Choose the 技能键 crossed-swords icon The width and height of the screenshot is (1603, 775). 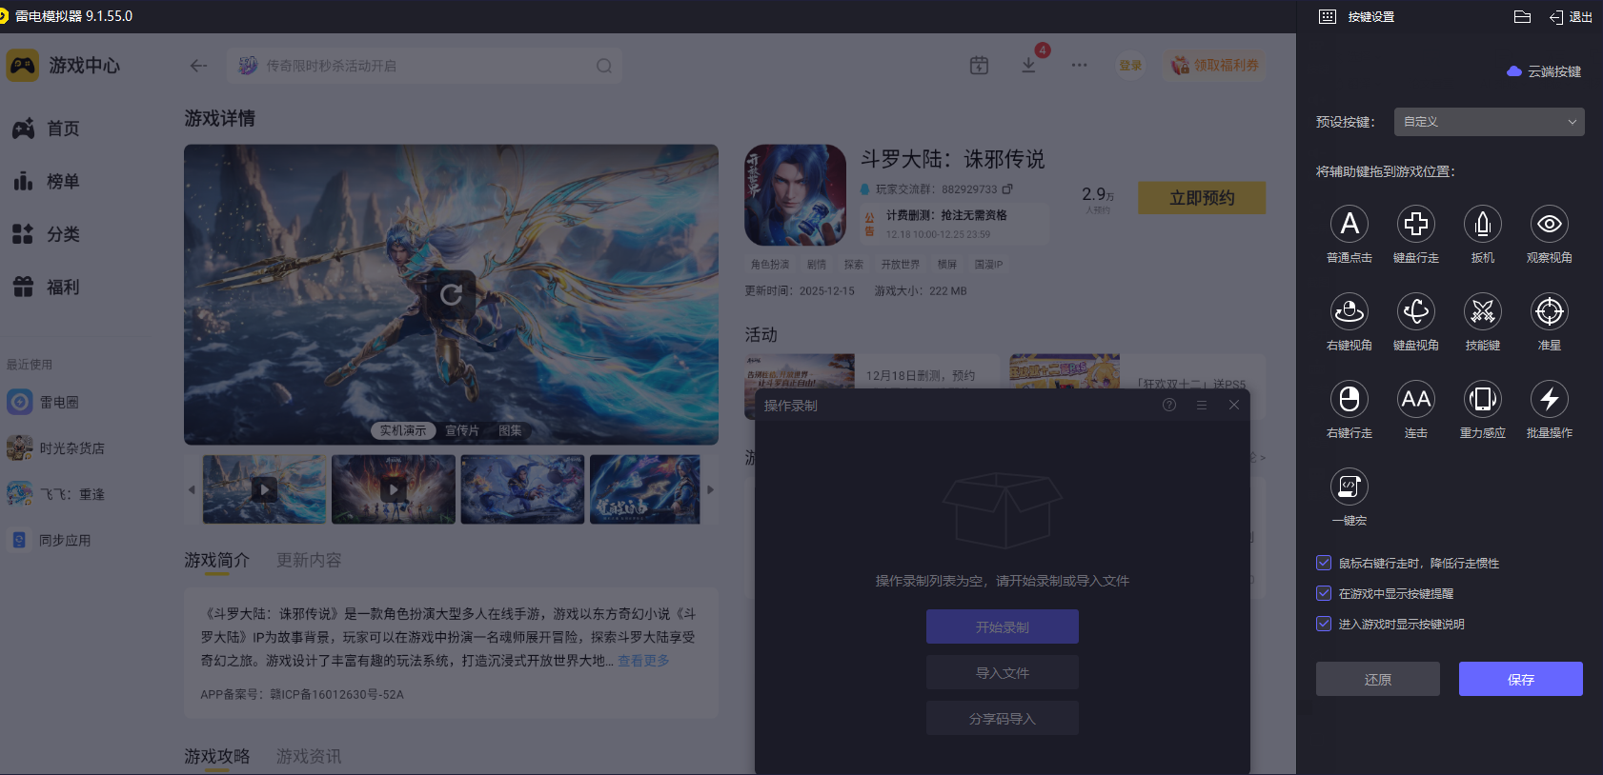click(x=1483, y=311)
